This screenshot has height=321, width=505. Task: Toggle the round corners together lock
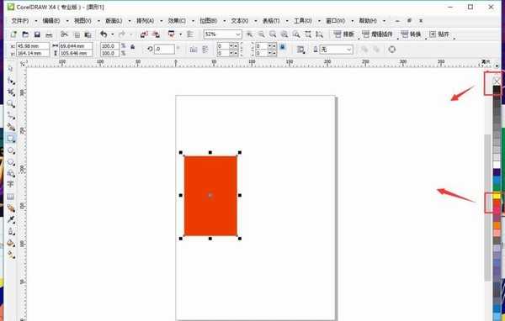[283, 47]
